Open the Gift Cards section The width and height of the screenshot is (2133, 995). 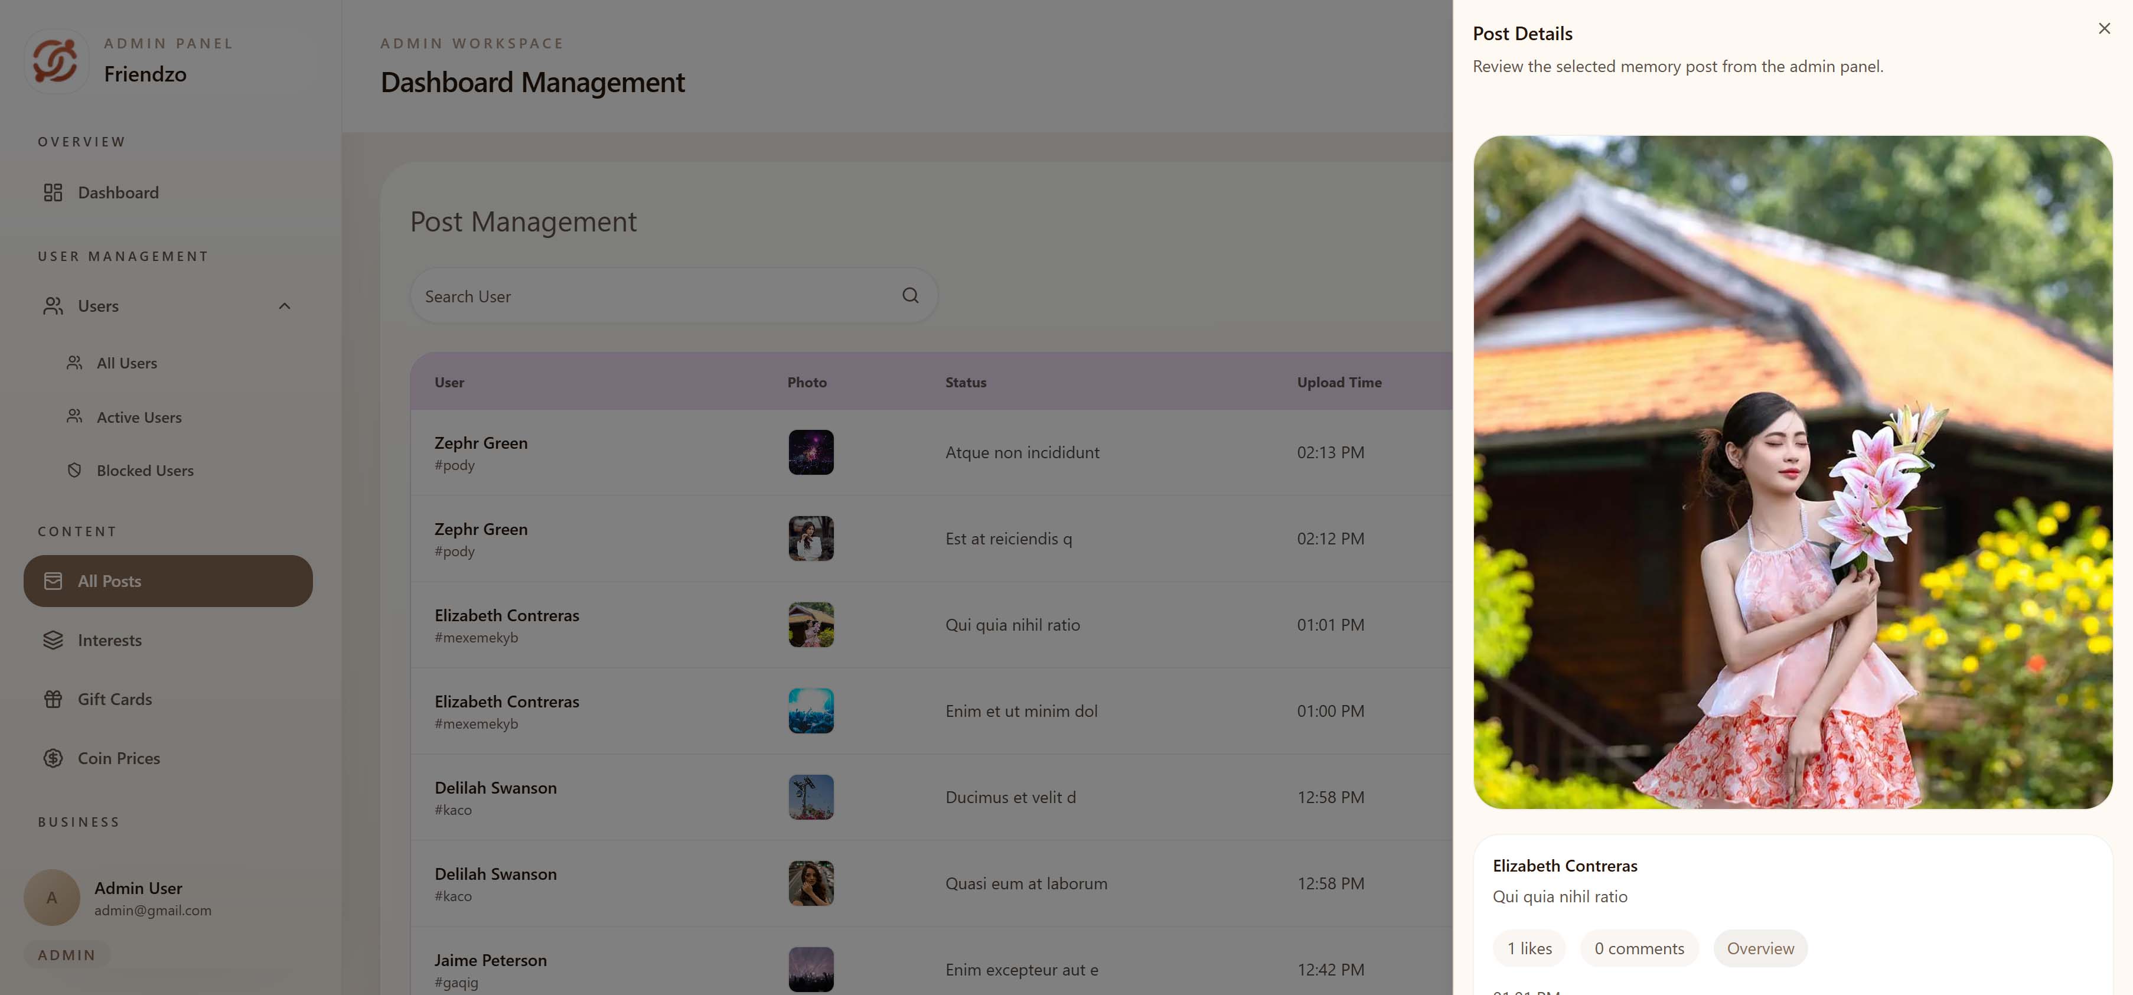click(115, 699)
